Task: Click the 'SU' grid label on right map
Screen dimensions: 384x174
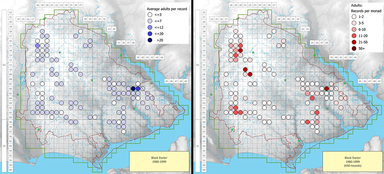Action: tap(197, 65)
